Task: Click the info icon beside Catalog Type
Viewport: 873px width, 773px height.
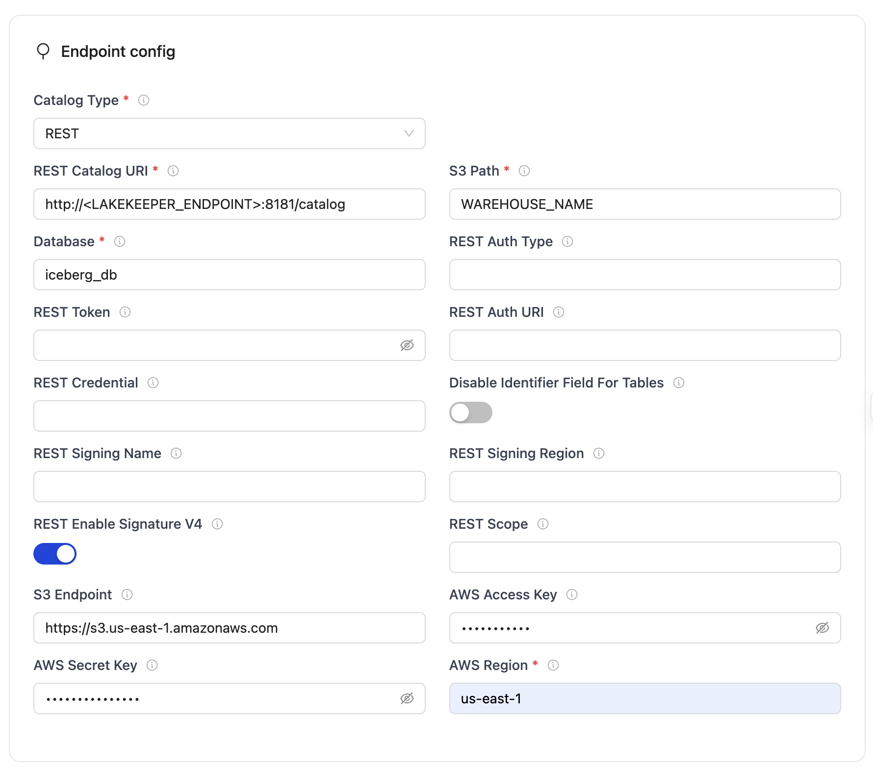Action: coord(144,100)
